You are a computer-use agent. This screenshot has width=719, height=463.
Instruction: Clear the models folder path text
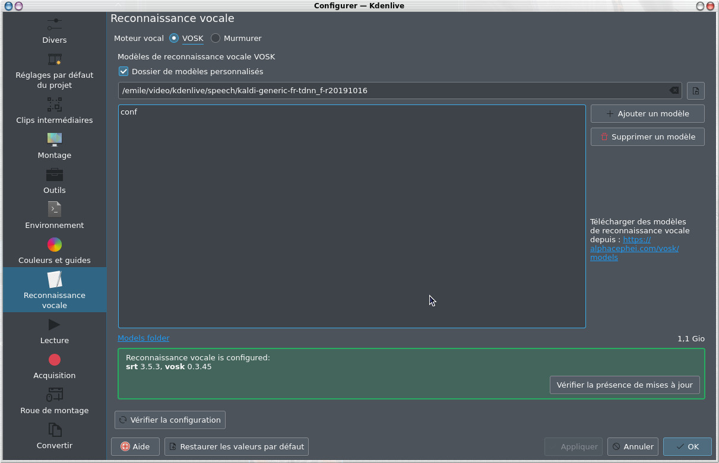(674, 91)
